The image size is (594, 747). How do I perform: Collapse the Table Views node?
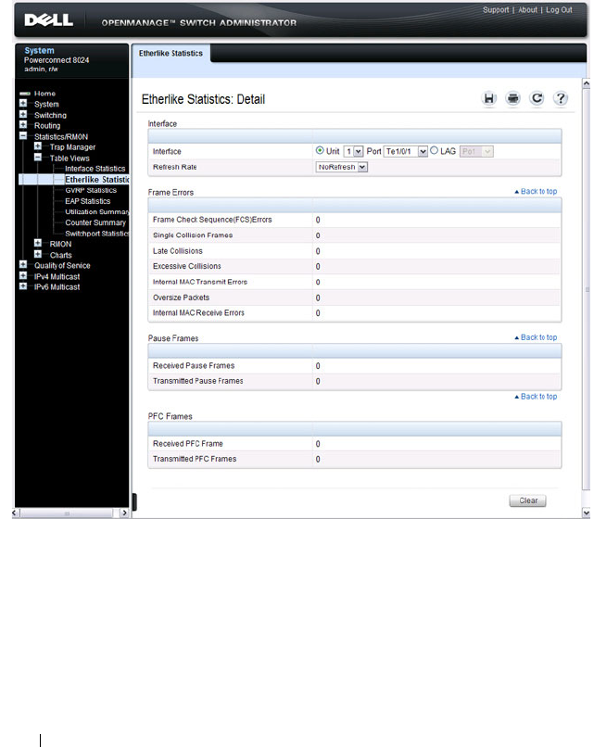(x=38, y=158)
